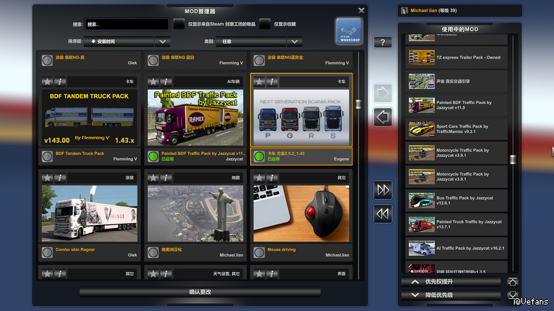Toggle Steam 创意工坊 items only checkbox
Screen dimensions: 554x311
(x=179, y=24)
